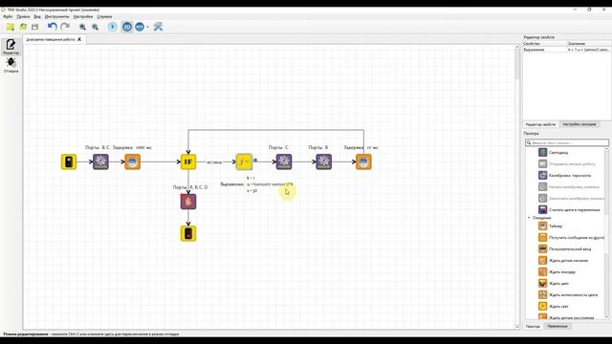Switch to Отладка debug mode
The image size is (612, 344).
11,65
